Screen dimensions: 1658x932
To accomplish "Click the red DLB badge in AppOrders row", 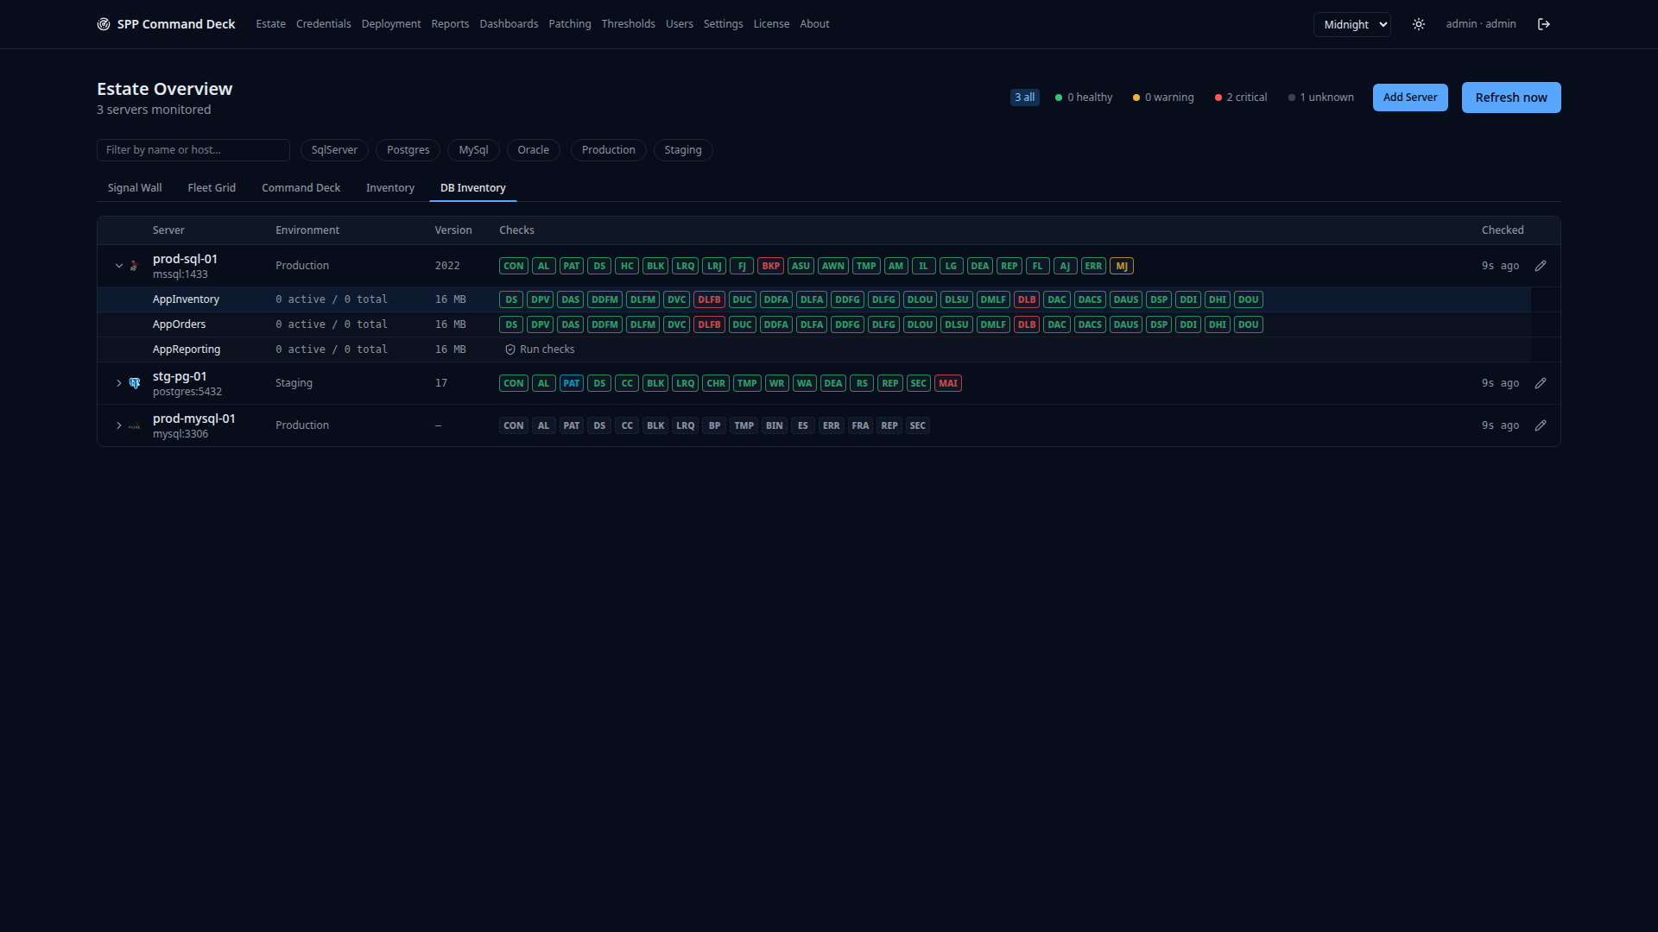I will tap(1027, 324).
